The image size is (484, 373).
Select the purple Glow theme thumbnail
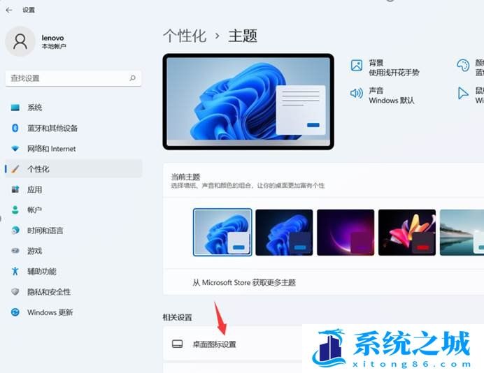point(346,233)
